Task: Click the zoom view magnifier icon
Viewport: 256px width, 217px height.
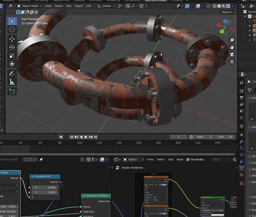Action: (232, 40)
